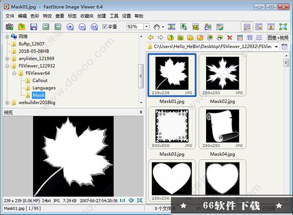Select the 8uftp_12607 folder
The width and height of the screenshot is (293, 215).
click(x=31, y=44)
